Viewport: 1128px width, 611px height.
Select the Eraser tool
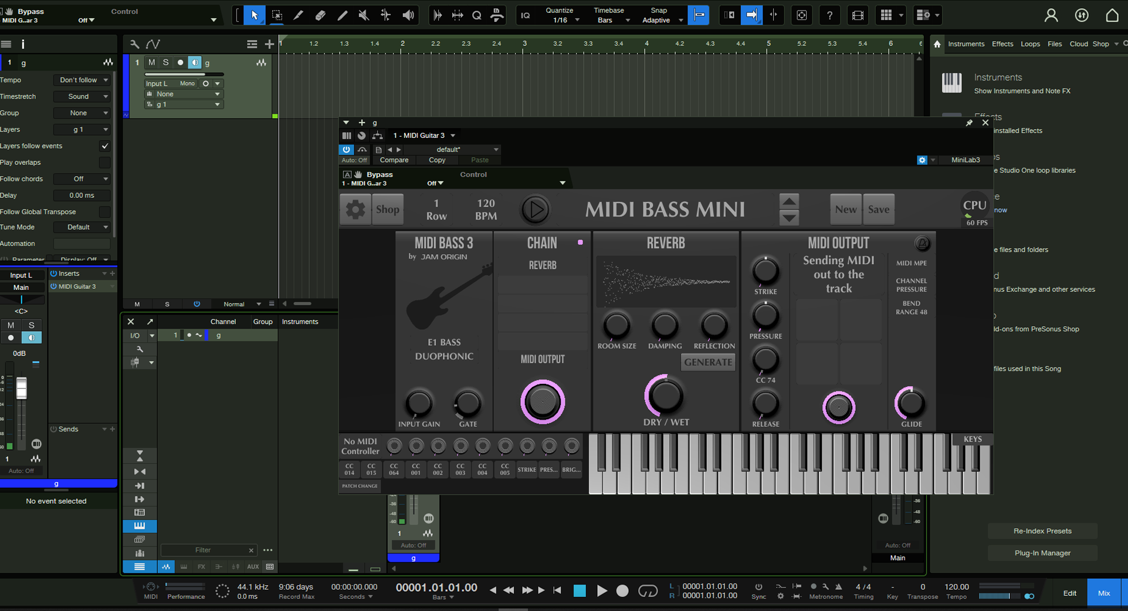click(320, 15)
